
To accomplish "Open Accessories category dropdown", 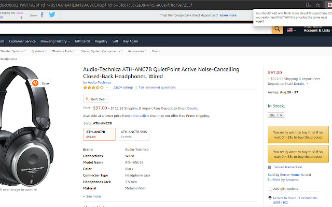I will pyautogui.click(x=137, y=51).
